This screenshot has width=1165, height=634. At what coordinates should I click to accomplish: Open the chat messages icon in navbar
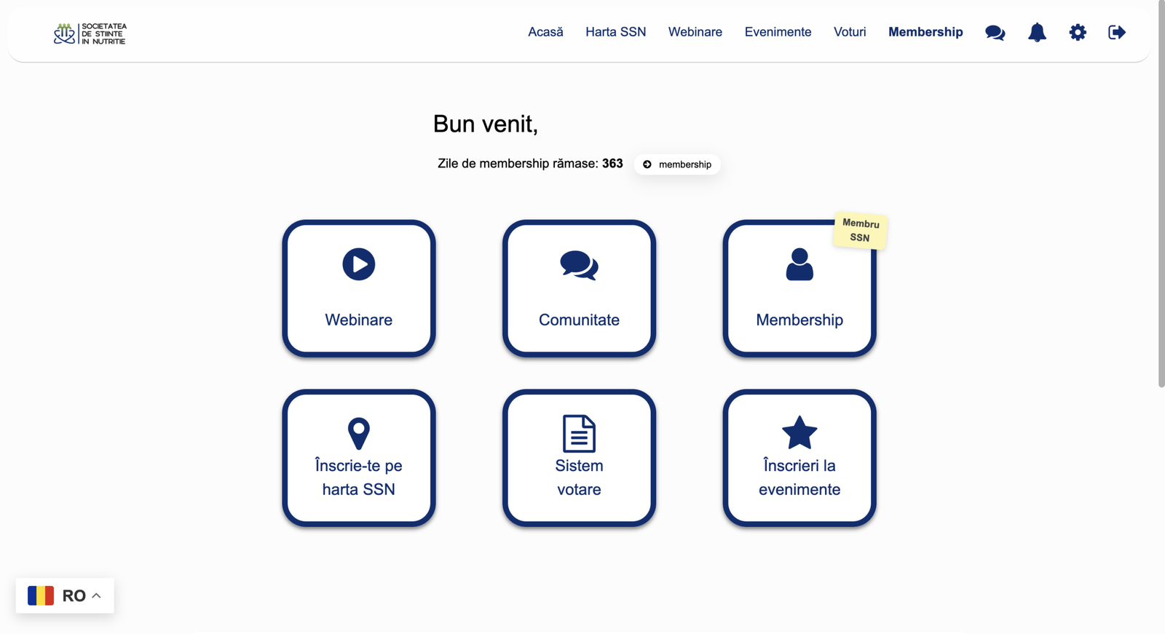tap(995, 33)
